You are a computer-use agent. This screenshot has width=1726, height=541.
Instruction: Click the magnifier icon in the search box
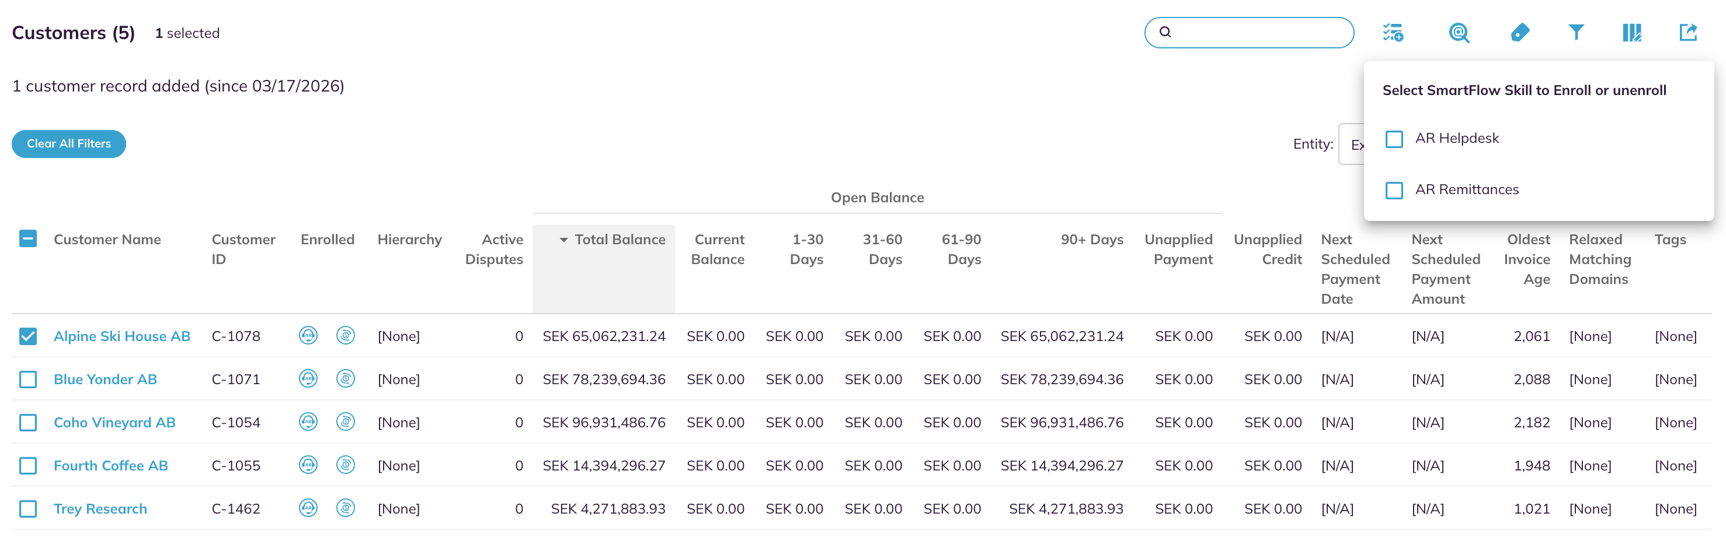click(x=1165, y=32)
